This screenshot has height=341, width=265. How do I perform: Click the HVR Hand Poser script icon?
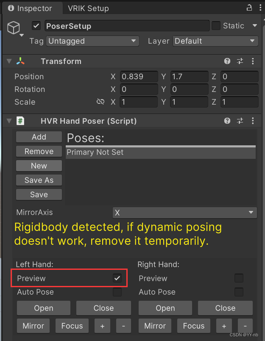click(20, 121)
